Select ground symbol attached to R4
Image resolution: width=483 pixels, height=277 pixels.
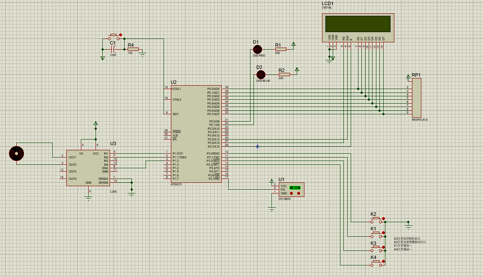coord(142,55)
